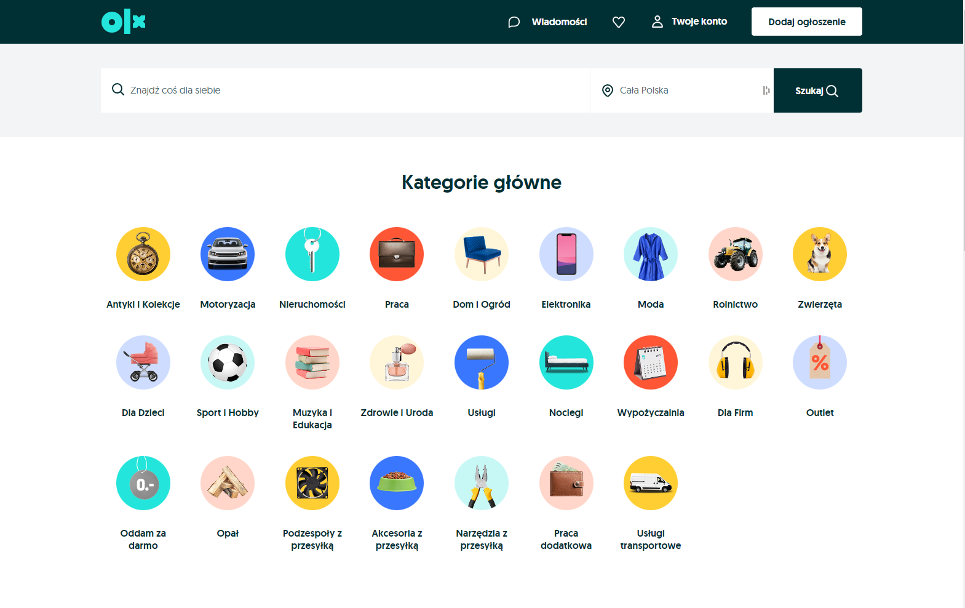The height and width of the screenshot is (608, 965).
Task: Open the Noclegi category link text
Action: pyautogui.click(x=566, y=412)
